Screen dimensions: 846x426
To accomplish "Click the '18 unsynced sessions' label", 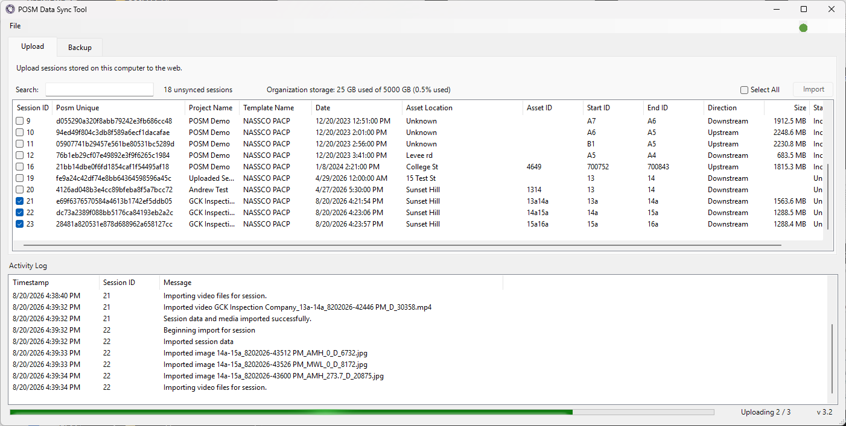I will (198, 90).
